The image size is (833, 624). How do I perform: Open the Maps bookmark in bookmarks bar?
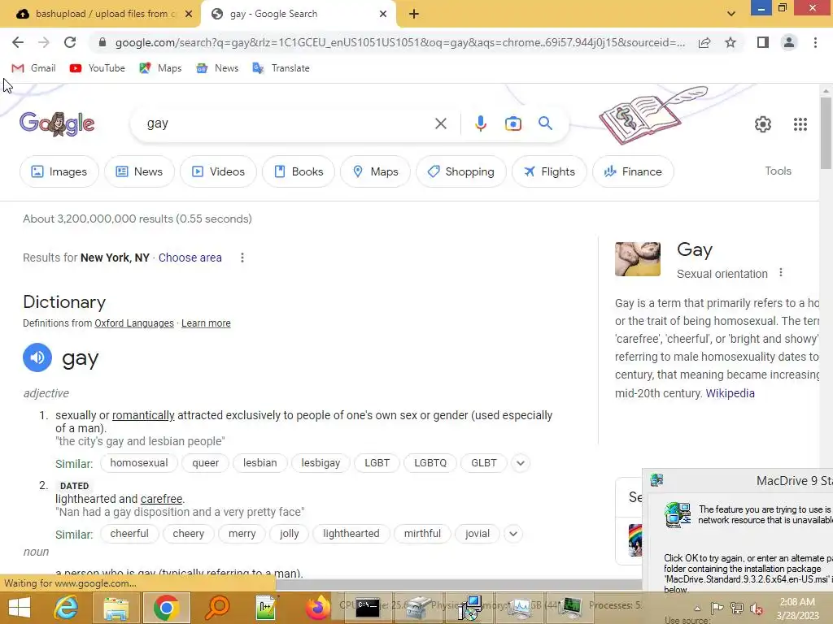[x=160, y=68]
